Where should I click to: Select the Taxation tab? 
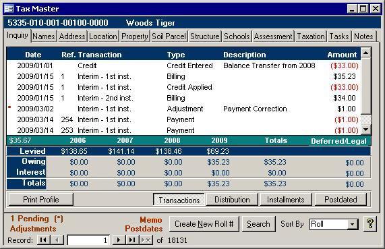point(311,36)
